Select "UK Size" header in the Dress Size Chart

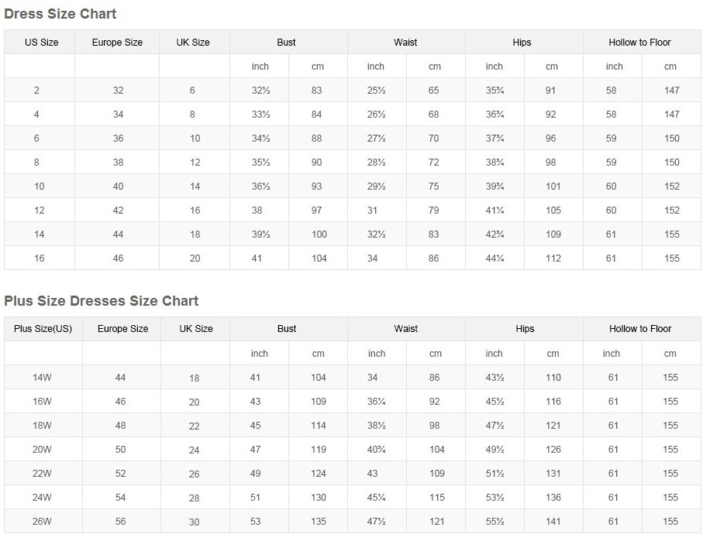point(194,43)
